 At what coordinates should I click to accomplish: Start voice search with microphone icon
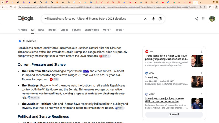[x=153, y=19]
